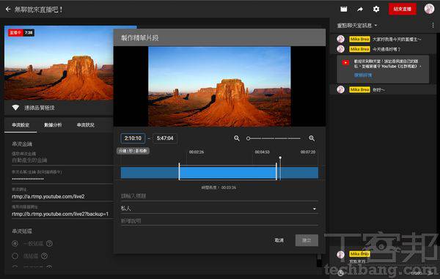This screenshot has height=279, width=440.
Task: Click avatar of first Mika Brea message
Action: pos(341,39)
